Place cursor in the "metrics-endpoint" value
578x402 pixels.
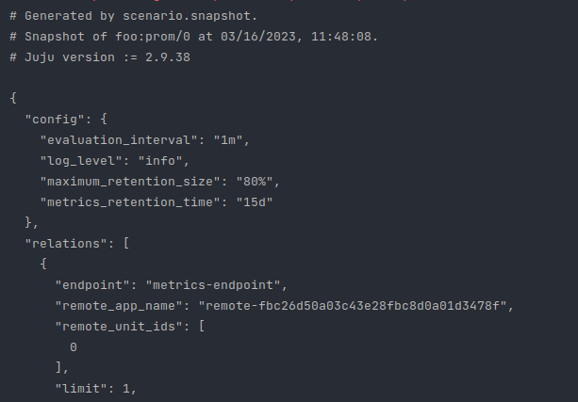tap(213, 285)
